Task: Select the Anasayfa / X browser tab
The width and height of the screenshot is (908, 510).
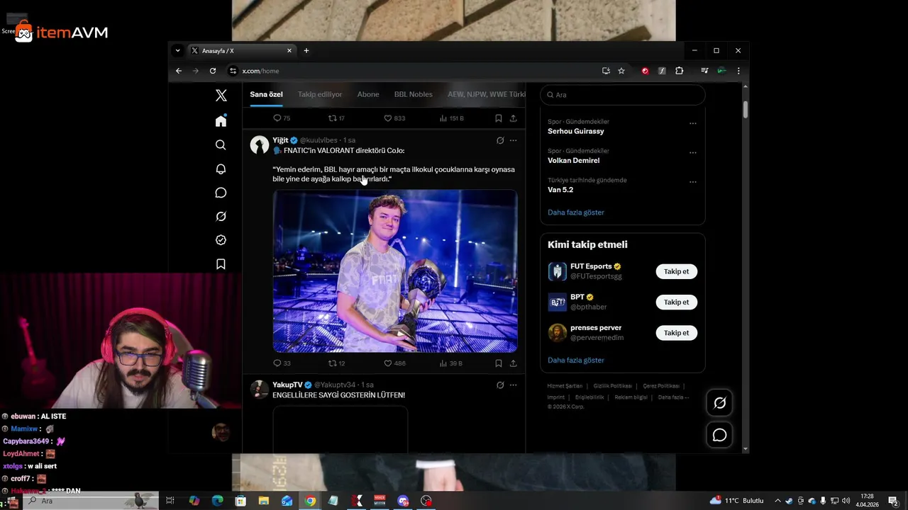Action: 241,50
